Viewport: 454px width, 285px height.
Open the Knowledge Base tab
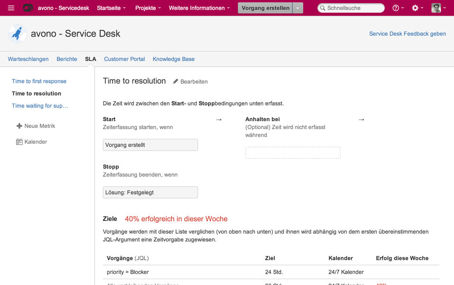click(173, 59)
